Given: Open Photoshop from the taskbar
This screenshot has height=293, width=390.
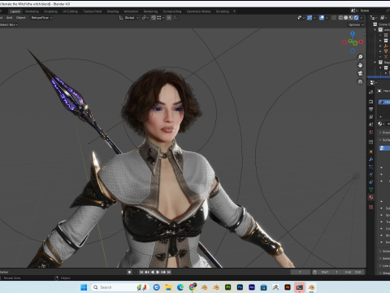Looking at the screenshot, I should [240, 287].
